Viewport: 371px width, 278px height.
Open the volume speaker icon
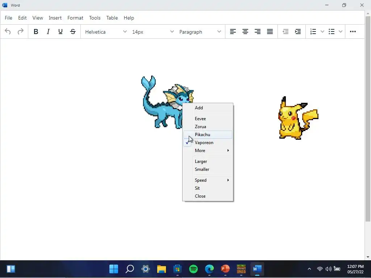tap(328, 269)
